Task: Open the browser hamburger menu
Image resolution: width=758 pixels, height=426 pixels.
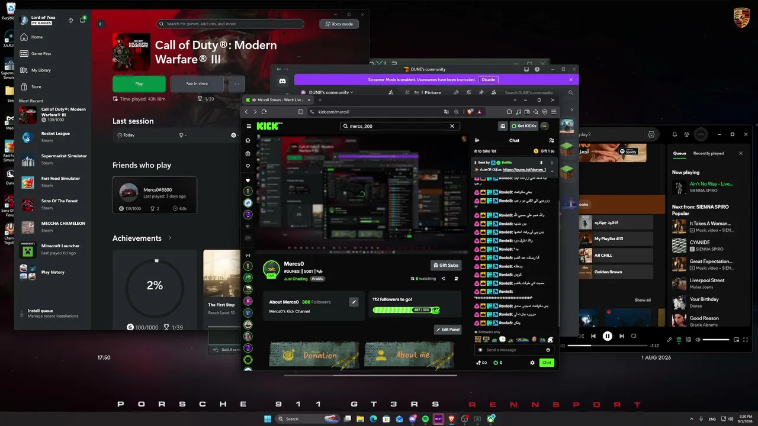Action: coord(553,112)
